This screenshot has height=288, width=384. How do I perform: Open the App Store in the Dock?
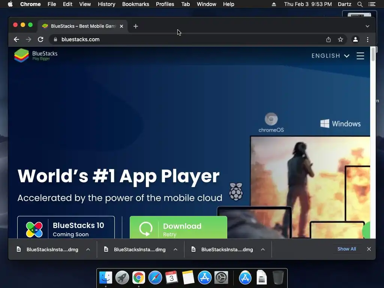pos(205,278)
